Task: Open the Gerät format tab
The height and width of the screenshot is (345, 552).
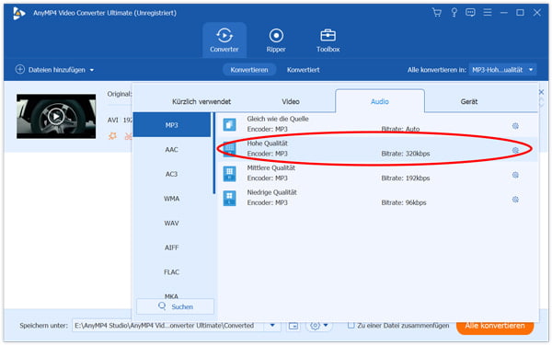Action: (469, 101)
